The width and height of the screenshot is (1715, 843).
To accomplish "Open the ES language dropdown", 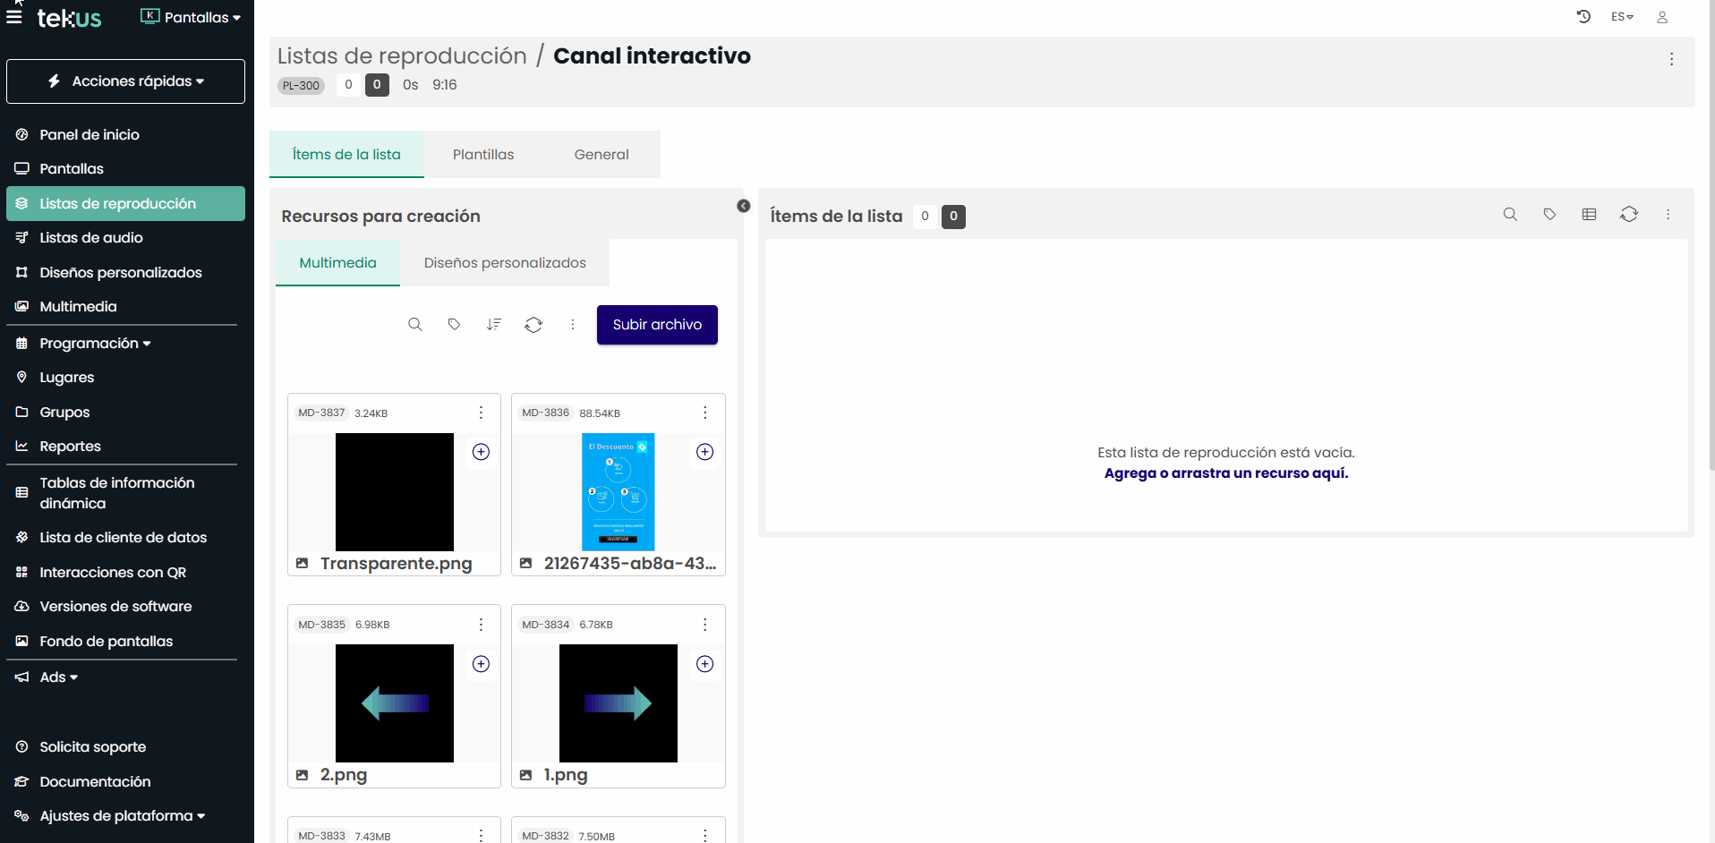I will [1622, 17].
